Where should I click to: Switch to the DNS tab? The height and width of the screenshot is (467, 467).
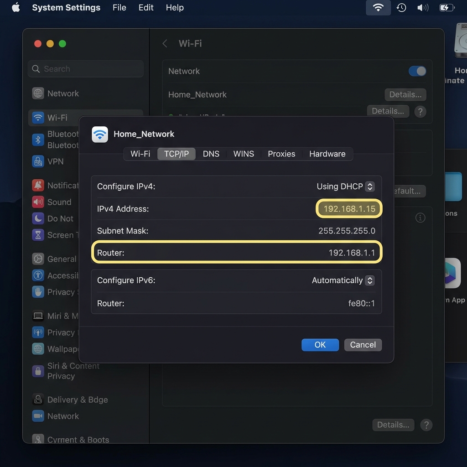pyautogui.click(x=211, y=154)
